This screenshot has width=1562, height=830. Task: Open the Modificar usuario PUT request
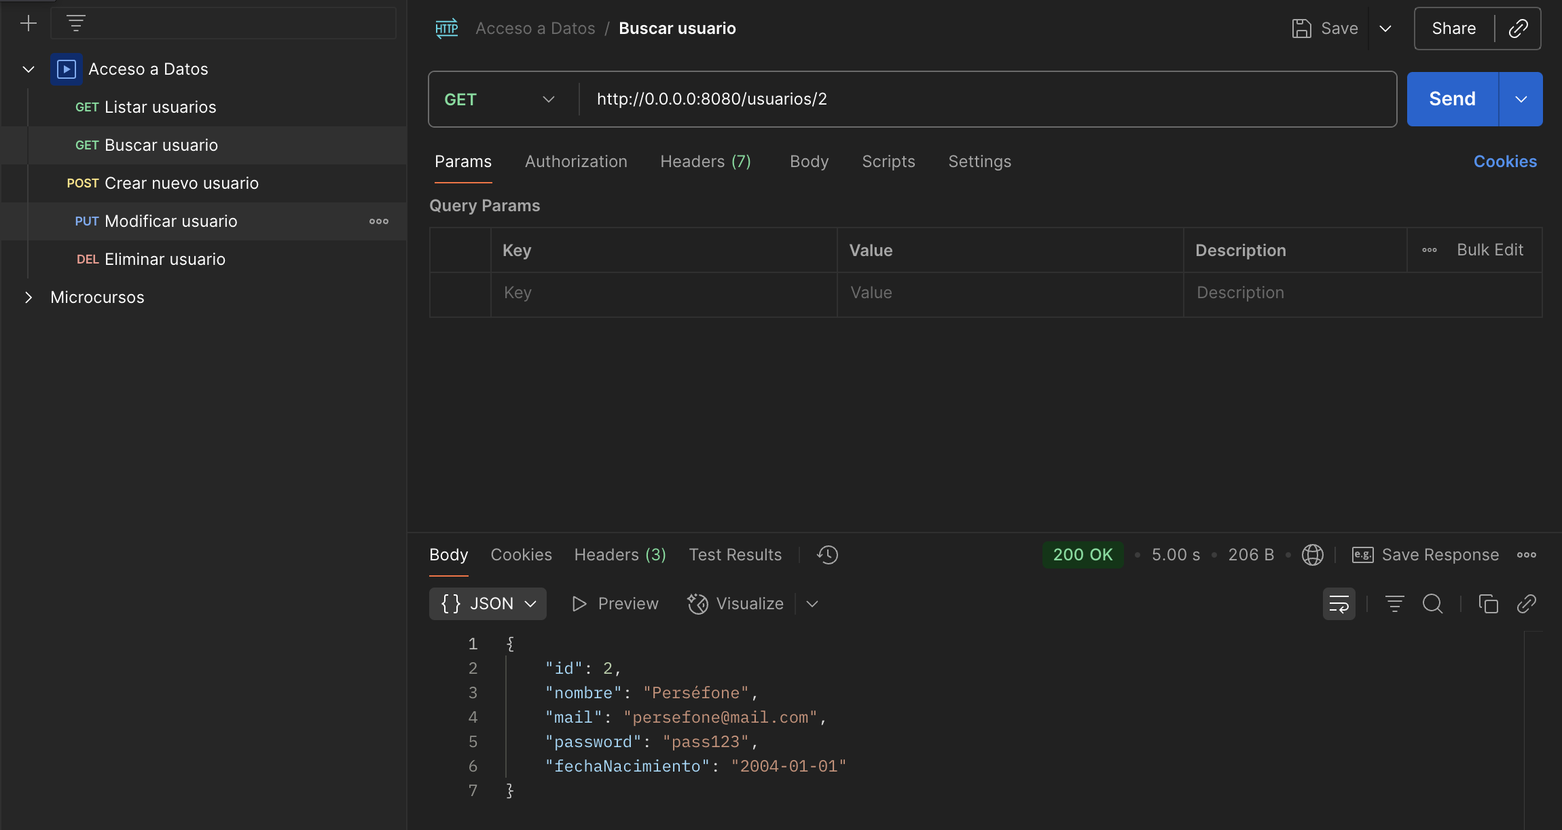(x=204, y=221)
